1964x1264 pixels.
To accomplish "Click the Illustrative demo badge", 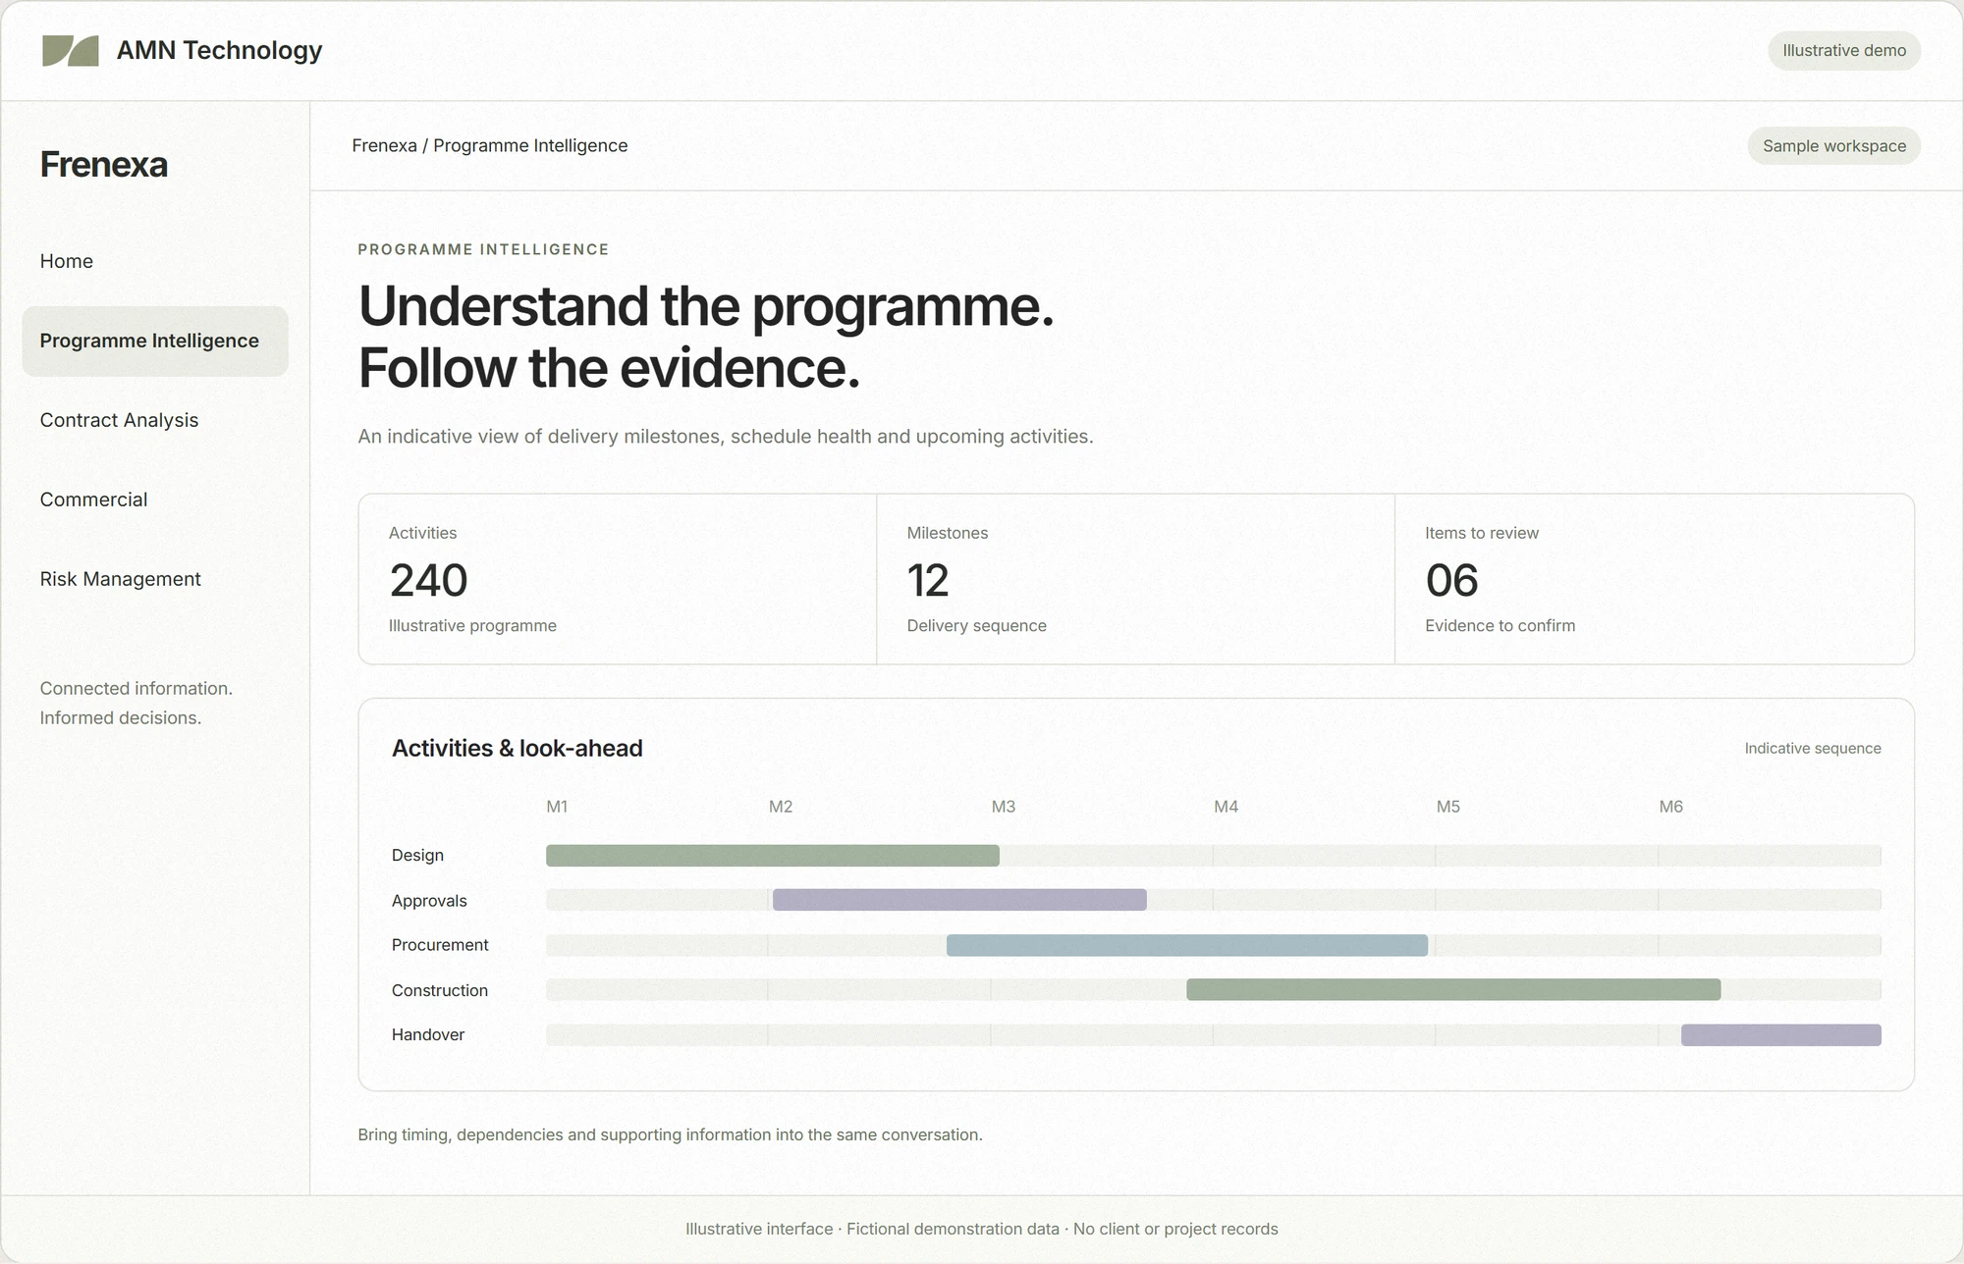I will (x=1844, y=50).
